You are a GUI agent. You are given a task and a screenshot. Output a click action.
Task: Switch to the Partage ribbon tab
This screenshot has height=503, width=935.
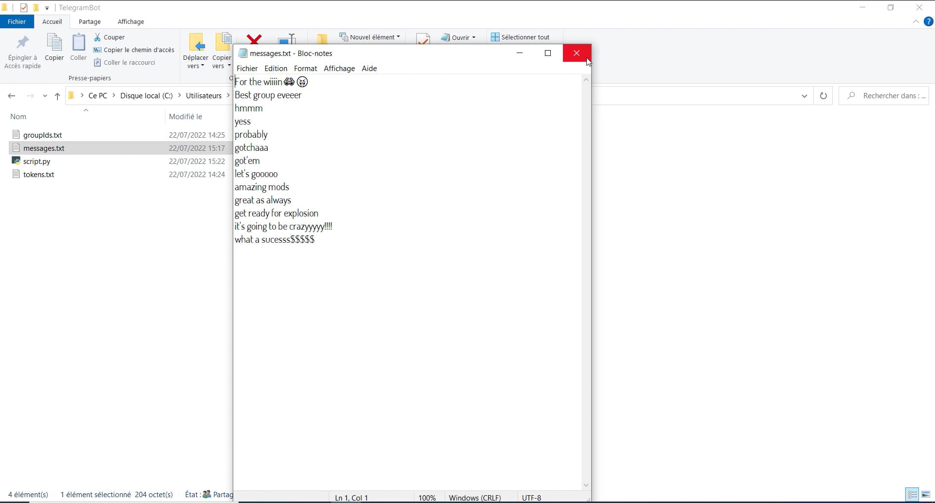90,21
